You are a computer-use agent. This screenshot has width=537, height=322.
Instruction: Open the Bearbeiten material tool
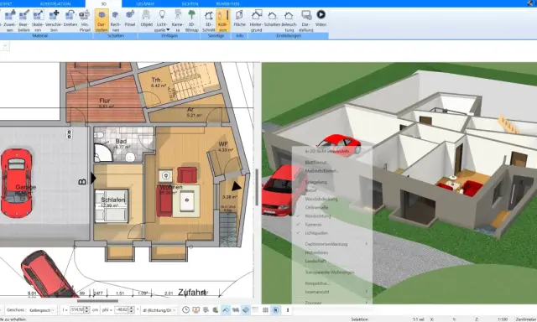(23, 20)
